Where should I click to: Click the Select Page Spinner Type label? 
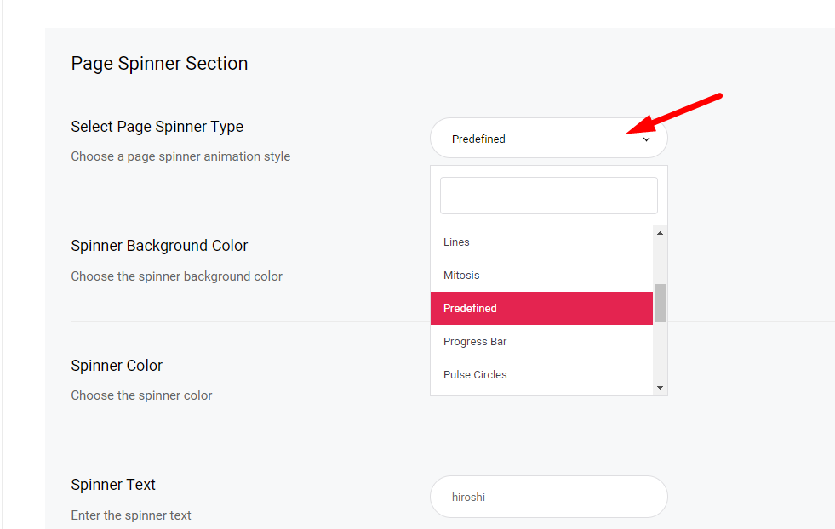157,127
